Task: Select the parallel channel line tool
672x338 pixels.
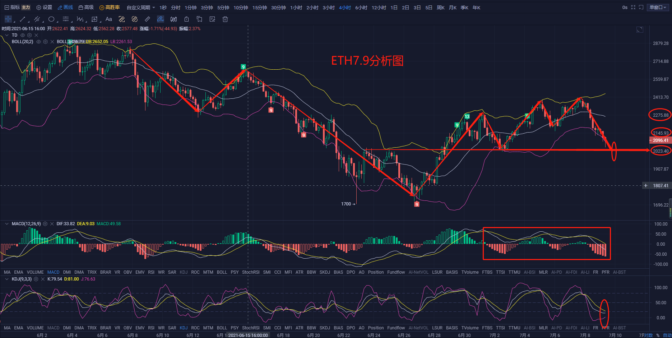Action: click(x=37, y=19)
